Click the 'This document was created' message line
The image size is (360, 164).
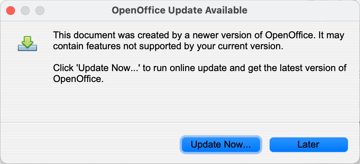199,36
